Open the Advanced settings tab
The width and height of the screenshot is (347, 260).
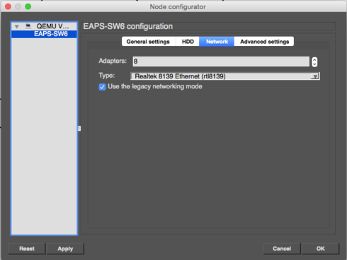coord(264,42)
